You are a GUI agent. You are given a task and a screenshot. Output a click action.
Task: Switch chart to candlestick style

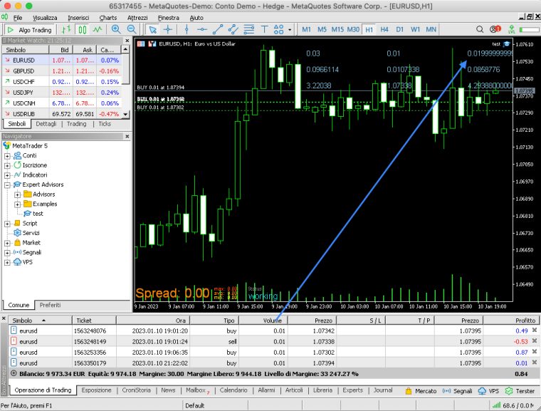[82, 30]
